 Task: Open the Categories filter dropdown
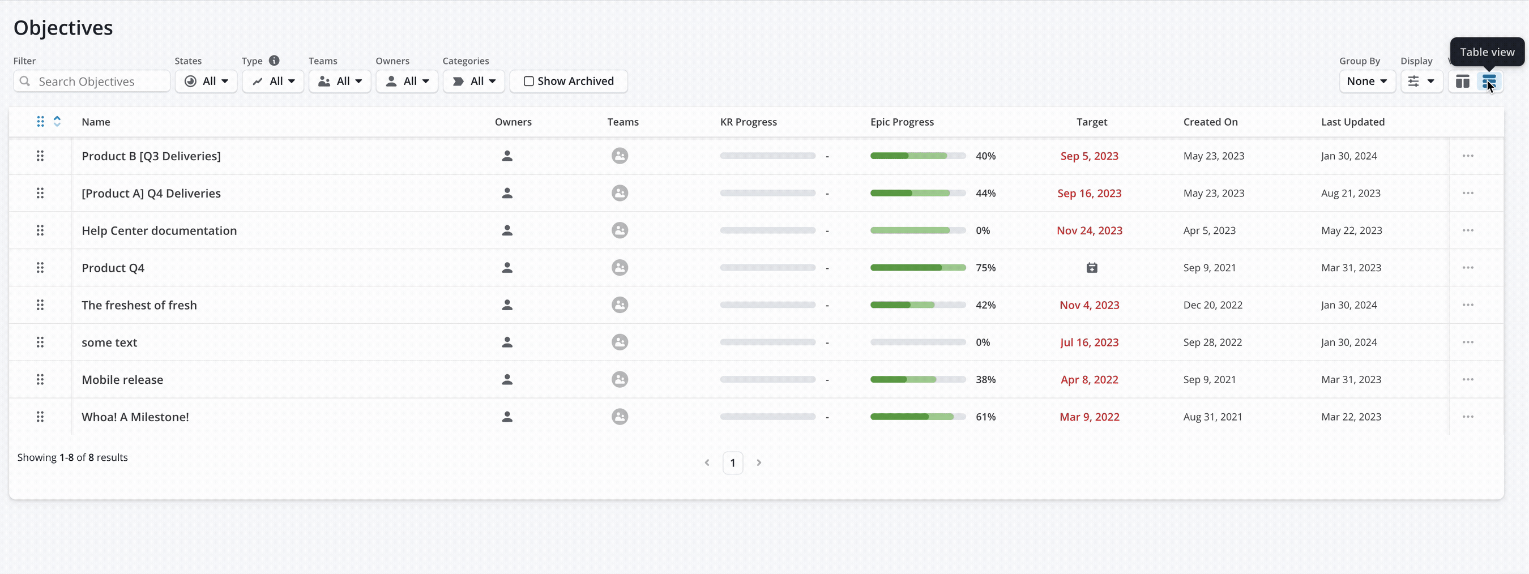[473, 82]
